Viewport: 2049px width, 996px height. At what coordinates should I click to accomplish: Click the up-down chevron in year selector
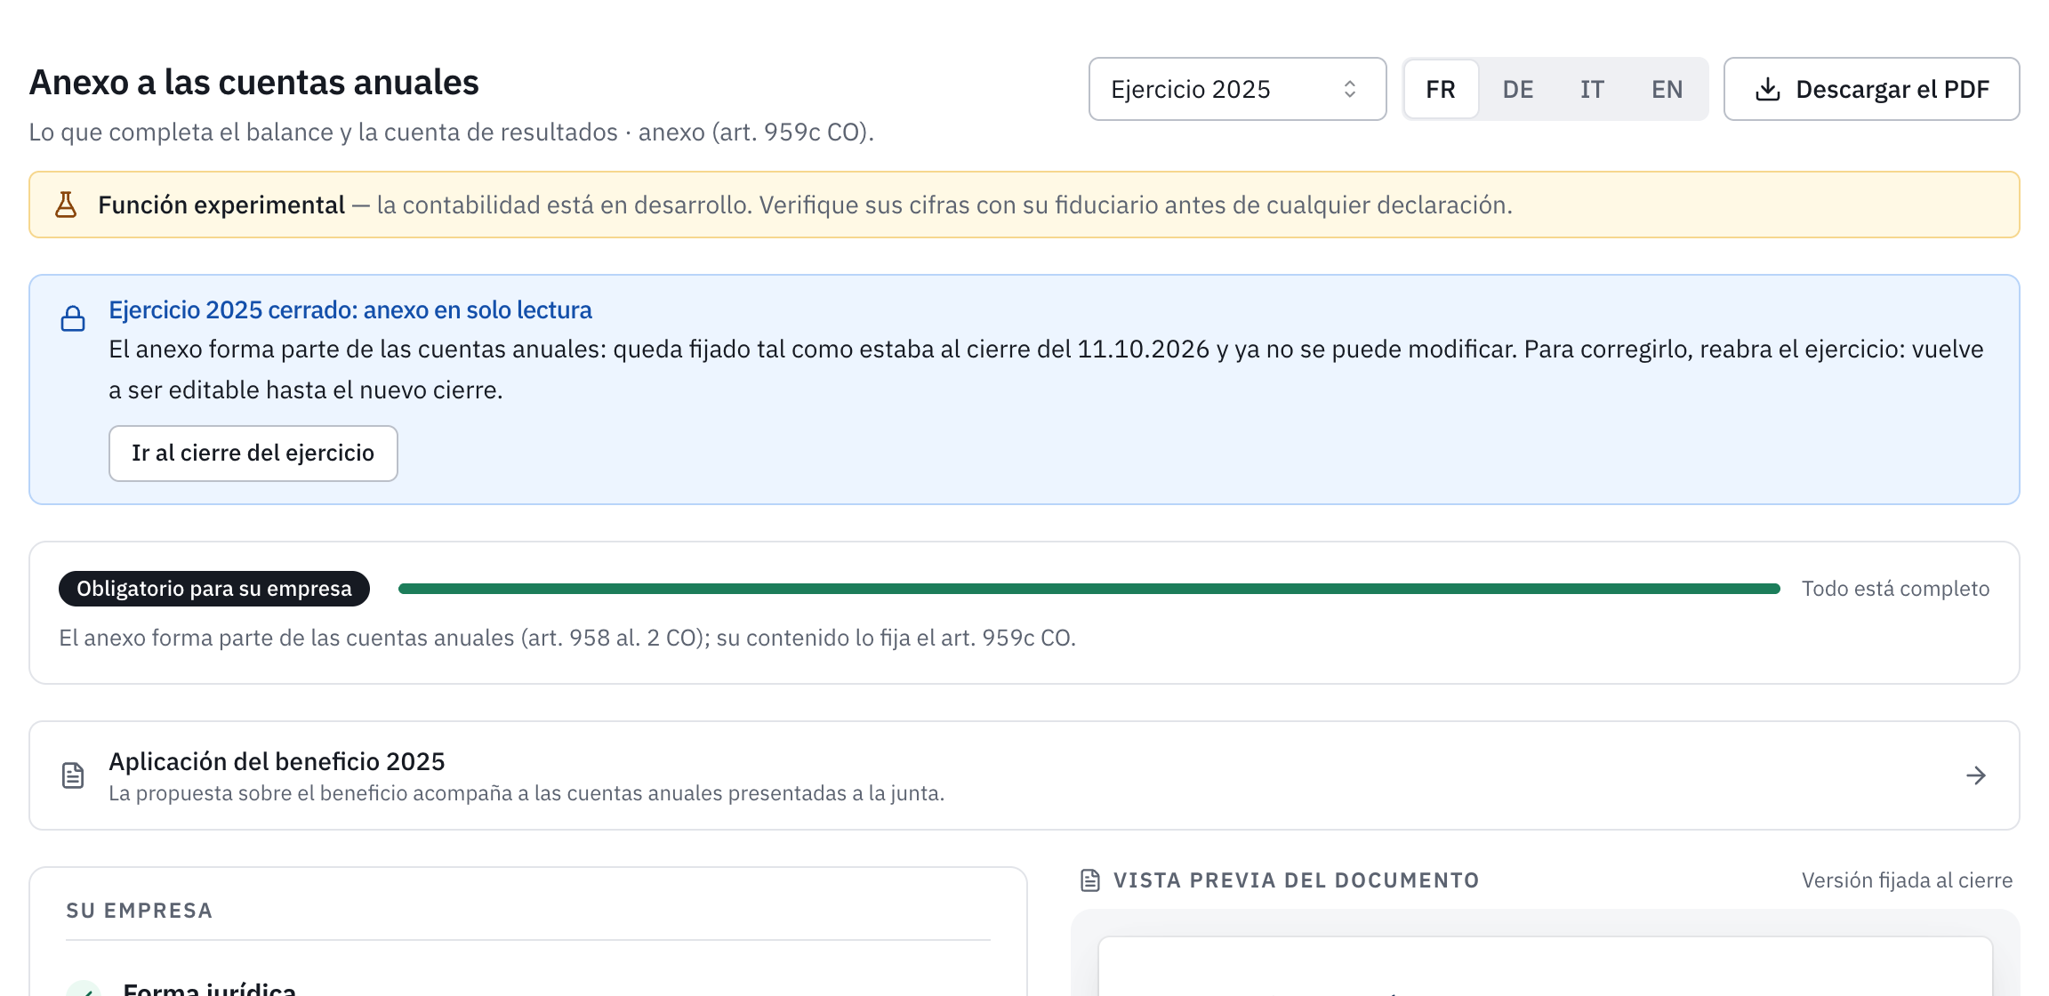click(x=1350, y=89)
